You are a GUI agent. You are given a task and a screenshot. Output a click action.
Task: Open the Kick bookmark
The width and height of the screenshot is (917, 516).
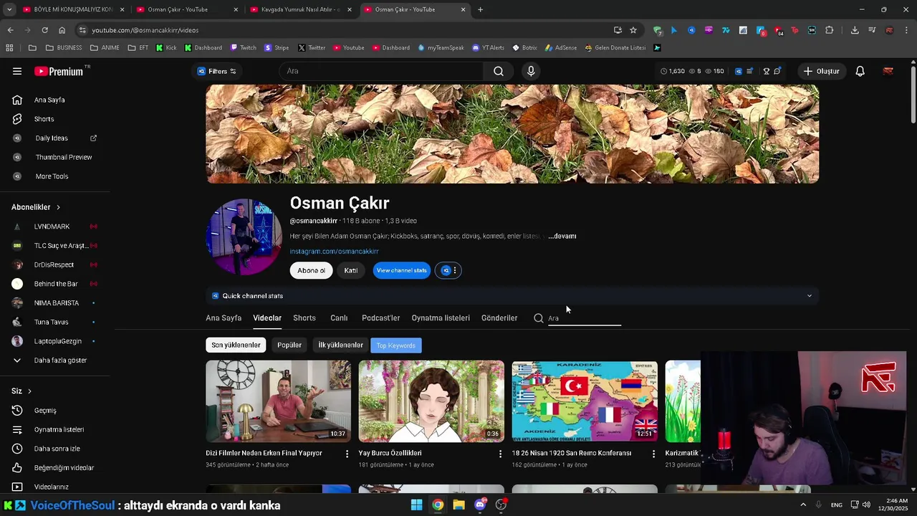[x=165, y=48]
